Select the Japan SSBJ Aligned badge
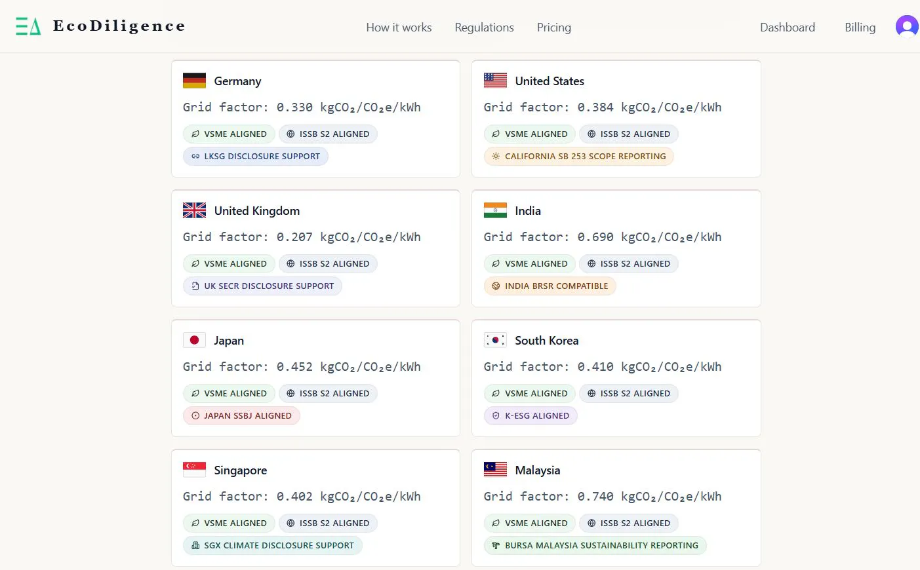Viewport: 920px width, 570px height. click(241, 416)
